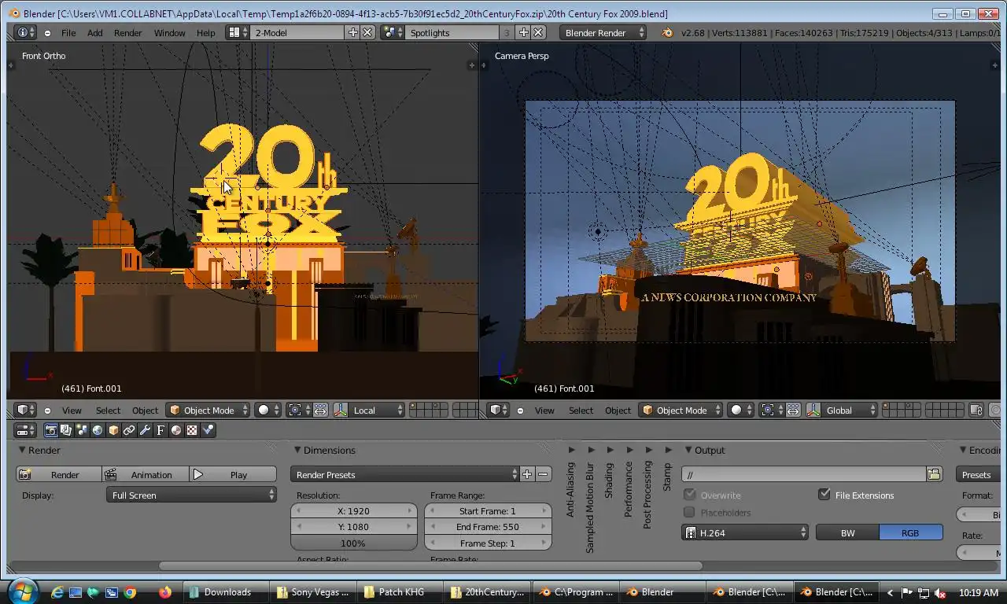The width and height of the screenshot is (1007, 604).
Task: Open left viewport 3D View editor type icon
Action: (x=25, y=410)
